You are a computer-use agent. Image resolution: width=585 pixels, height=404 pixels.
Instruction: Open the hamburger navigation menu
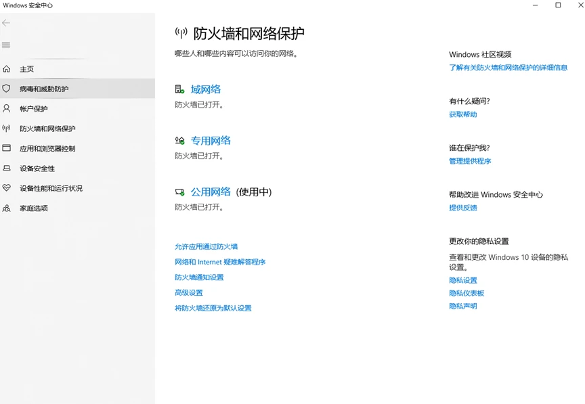6,45
